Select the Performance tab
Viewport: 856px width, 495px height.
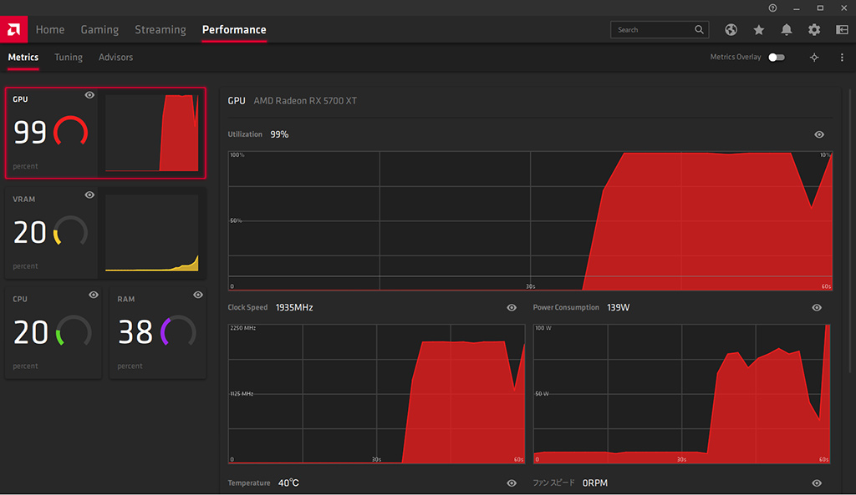pyautogui.click(x=234, y=29)
